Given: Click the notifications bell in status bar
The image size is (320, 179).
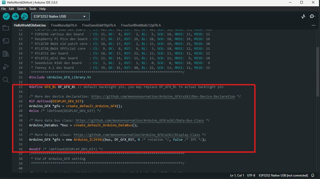Looking at the screenshot, I should pyautogui.click(x=313, y=175).
